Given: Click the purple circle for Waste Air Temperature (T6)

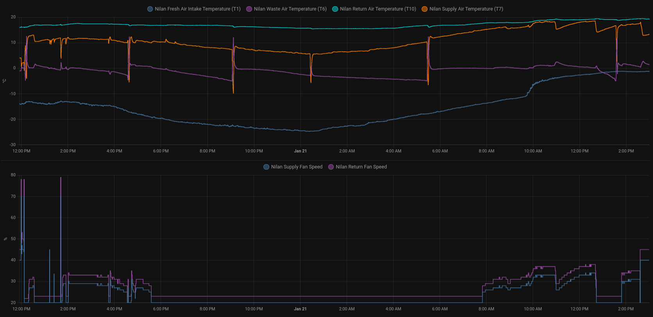Looking at the screenshot, I should 249,9.
